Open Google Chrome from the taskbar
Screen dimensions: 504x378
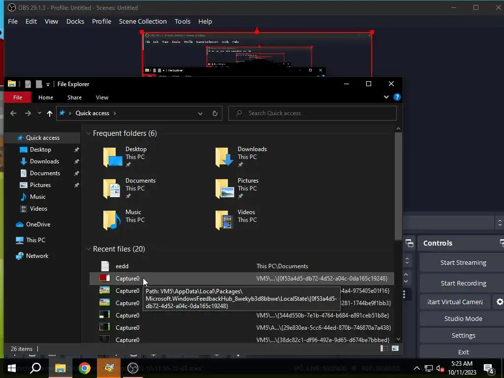click(x=85, y=368)
